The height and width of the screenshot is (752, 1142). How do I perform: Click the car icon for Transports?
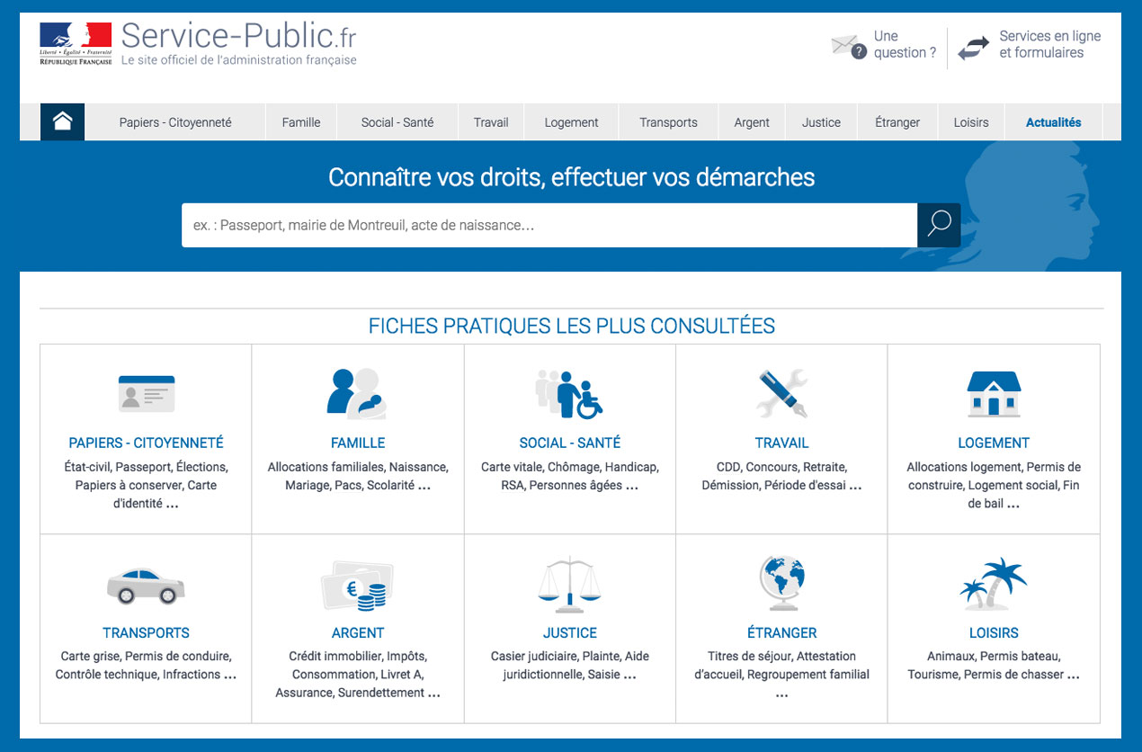[x=146, y=584]
